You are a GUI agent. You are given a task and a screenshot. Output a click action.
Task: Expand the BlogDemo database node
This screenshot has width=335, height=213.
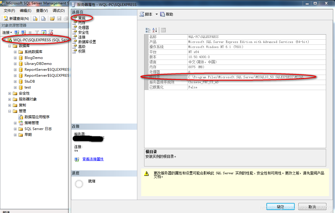[x=15, y=58]
